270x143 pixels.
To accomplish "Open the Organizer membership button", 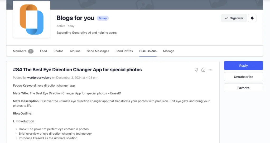I will [x=234, y=18].
